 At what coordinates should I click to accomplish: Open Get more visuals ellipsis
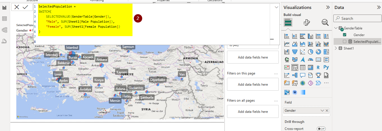326,83
